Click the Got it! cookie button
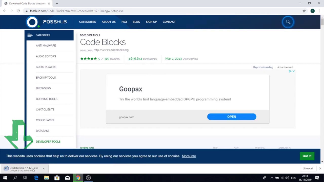Screen dimensions: 324x182 [307, 156]
